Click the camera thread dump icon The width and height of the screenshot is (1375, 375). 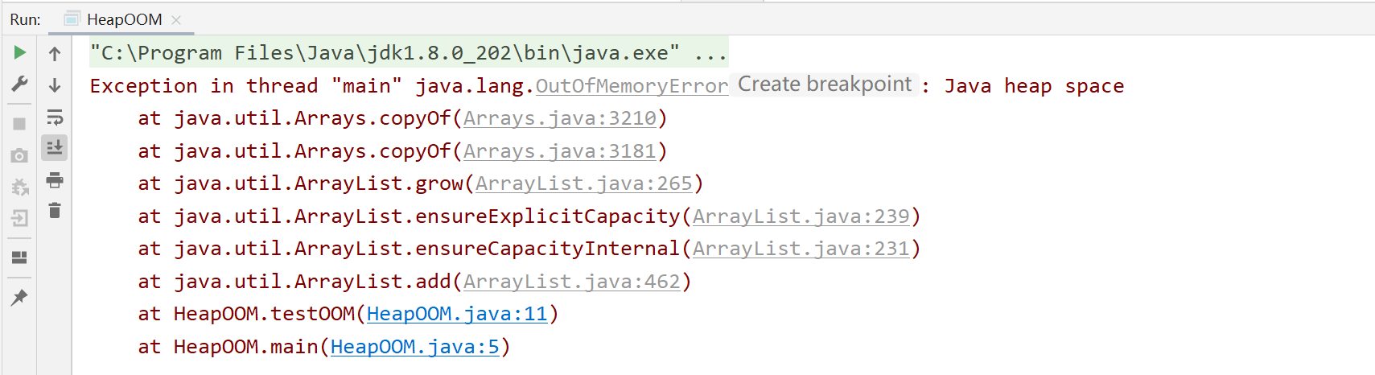(x=20, y=155)
